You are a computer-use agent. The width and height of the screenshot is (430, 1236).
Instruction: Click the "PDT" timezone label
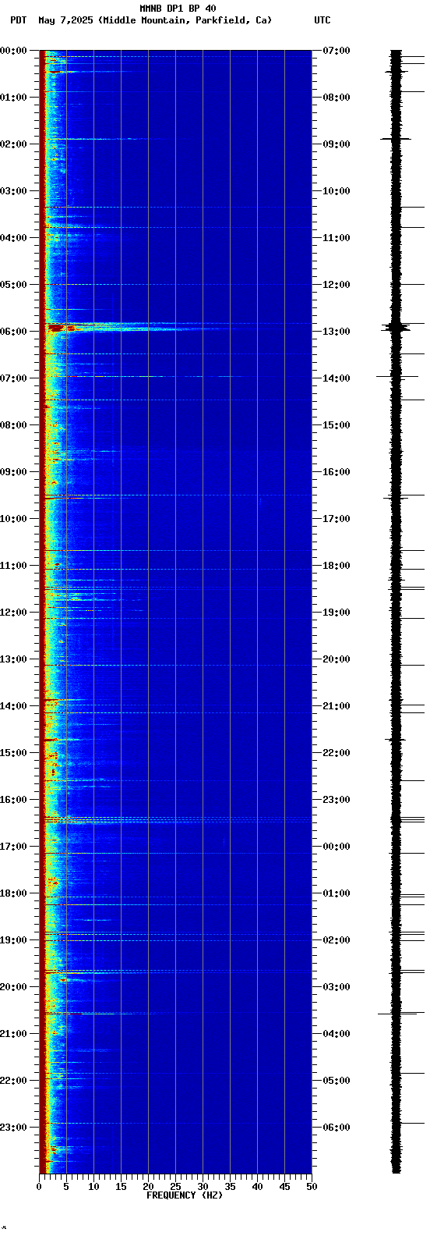click(18, 20)
